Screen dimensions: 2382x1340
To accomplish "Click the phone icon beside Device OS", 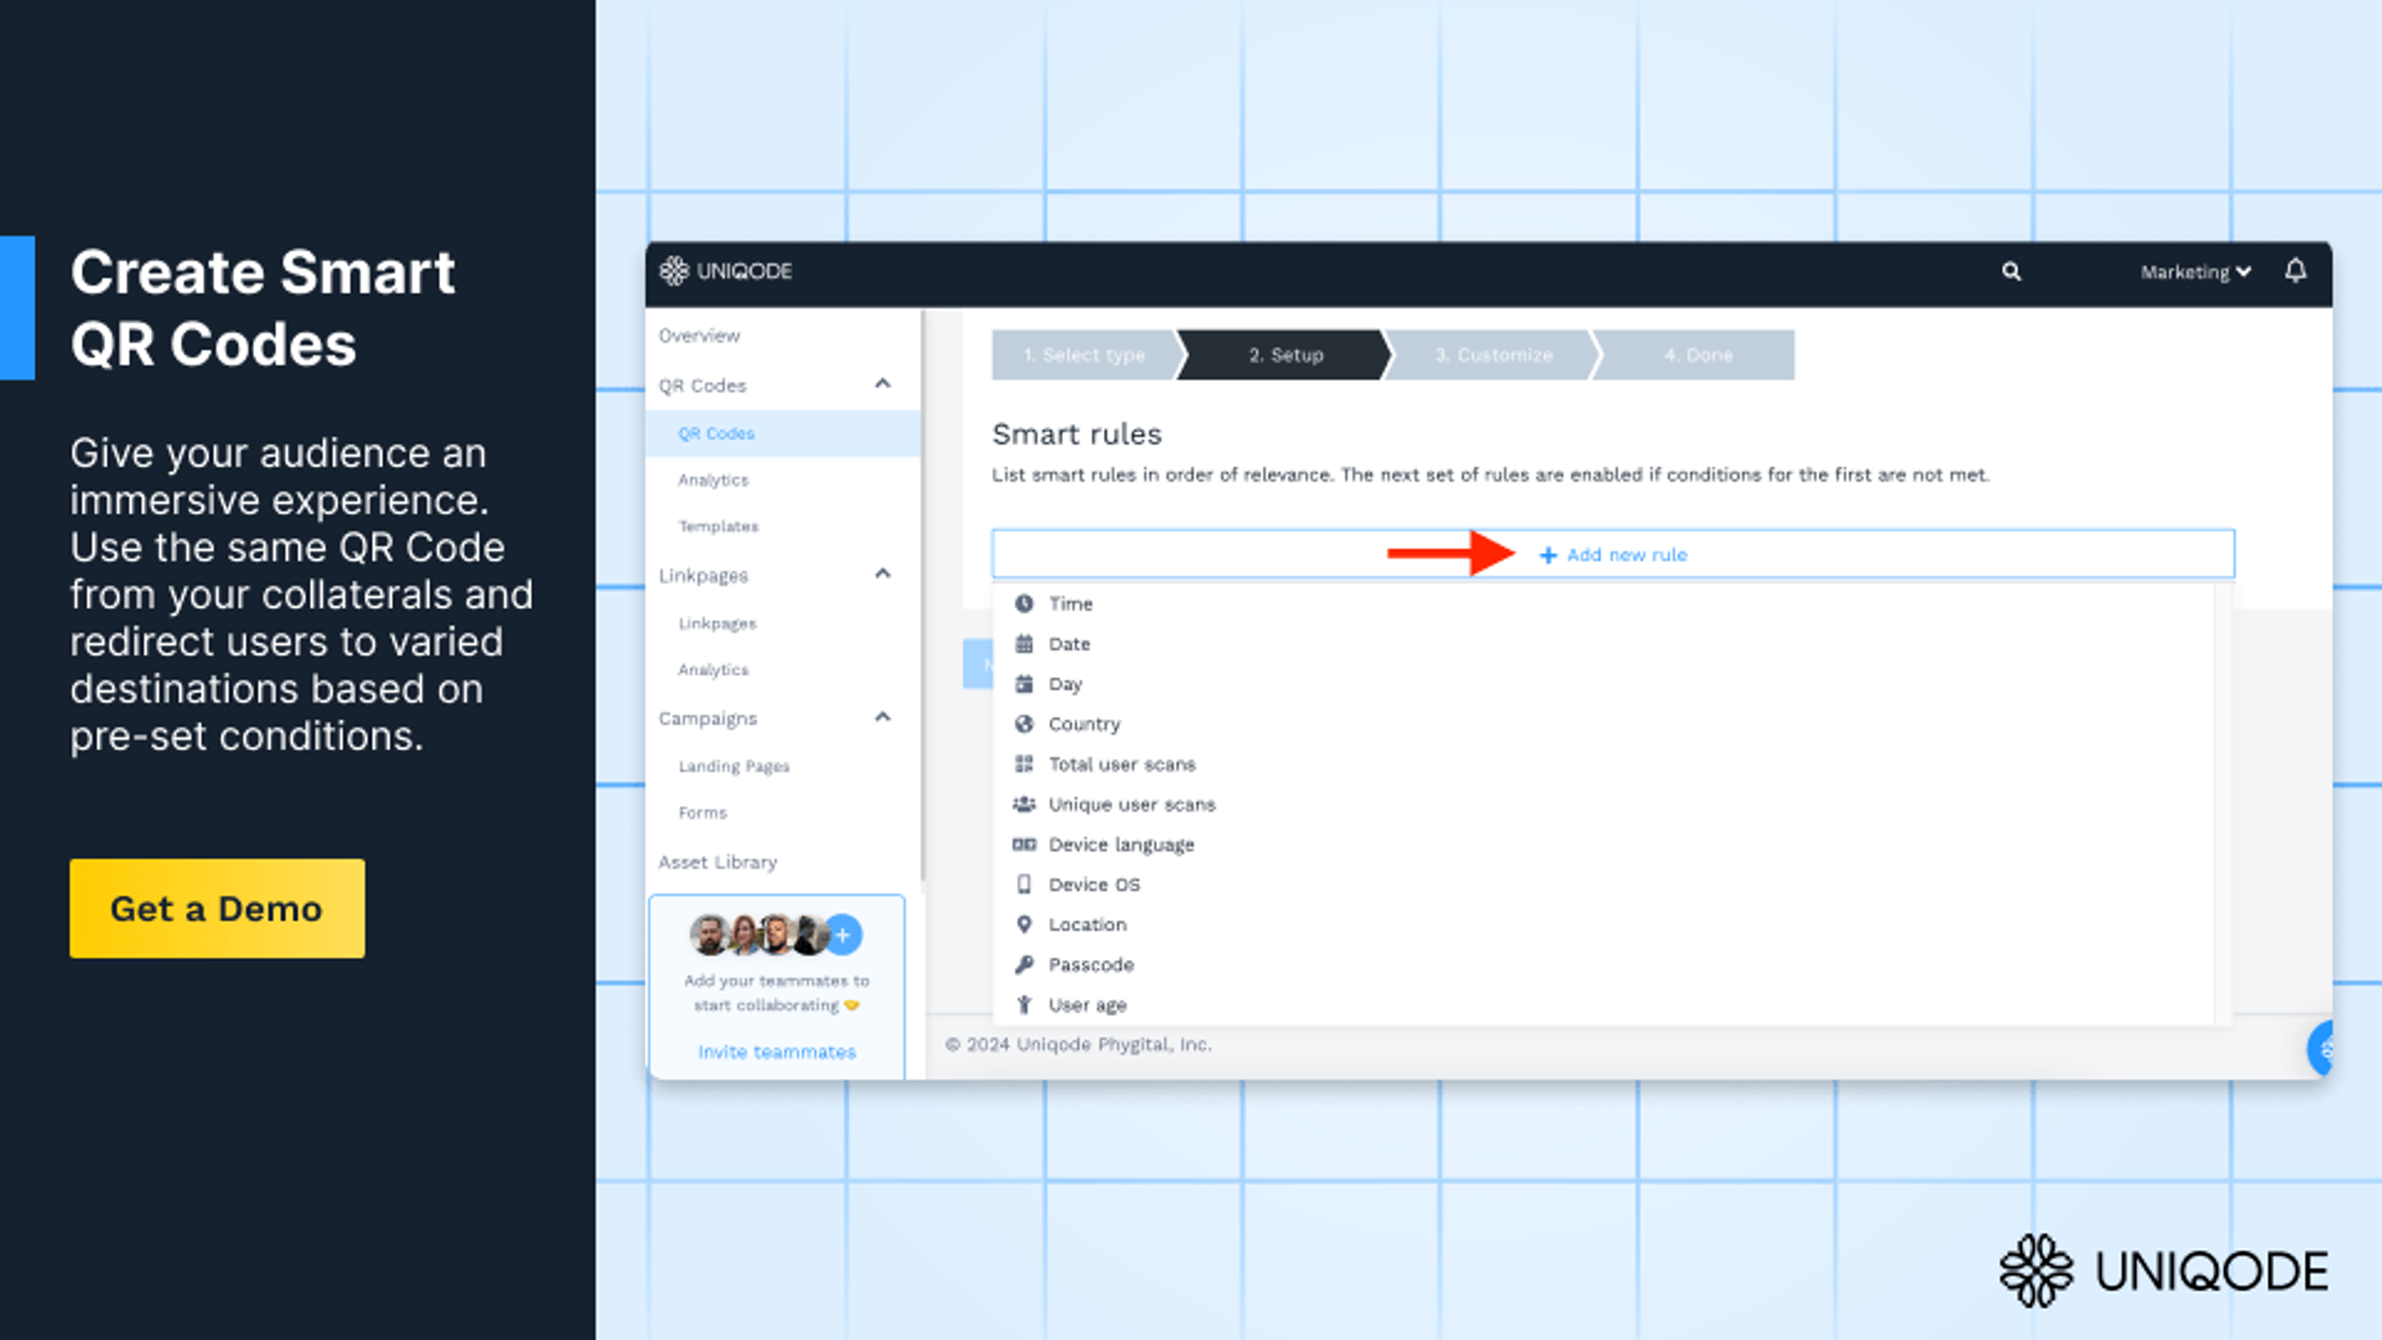I will point(1024,884).
